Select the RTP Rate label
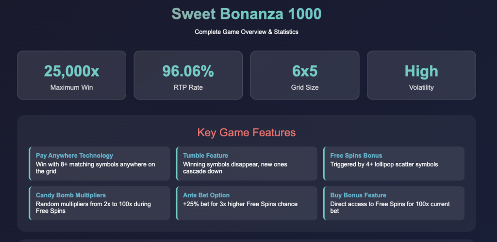This screenshot has height=242, width=497. tap(188, 88)
